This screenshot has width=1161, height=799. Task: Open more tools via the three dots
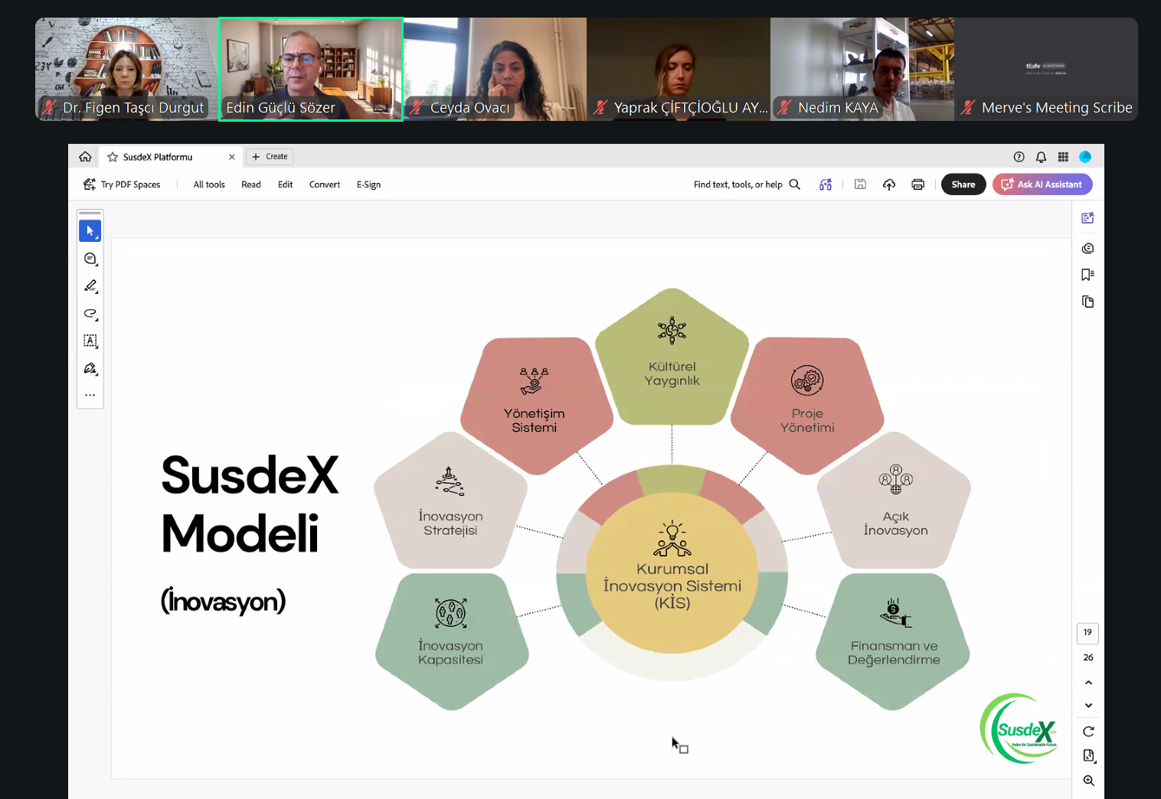[x=90, y=395]
